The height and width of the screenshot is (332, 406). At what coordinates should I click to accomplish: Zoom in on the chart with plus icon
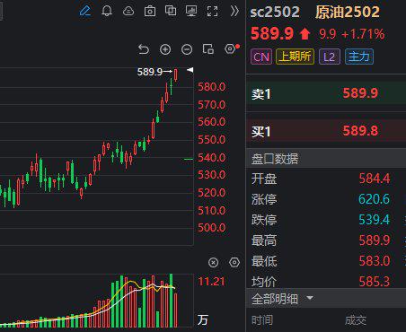[x=165, y=49]
